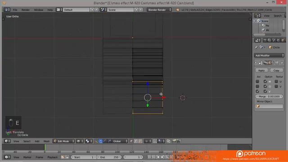Click the OpenGL render image icon
The height and width of the screenshot is (162, 288).
(174, 141)
